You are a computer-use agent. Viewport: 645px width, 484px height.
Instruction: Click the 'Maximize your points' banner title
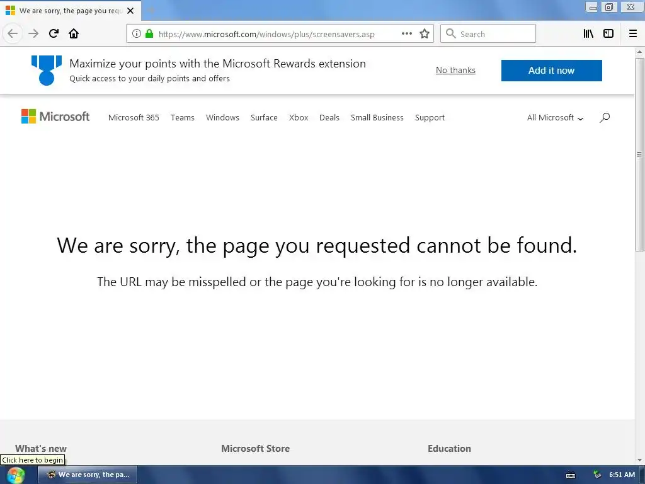pyautogui.click(x=217, y=64)
